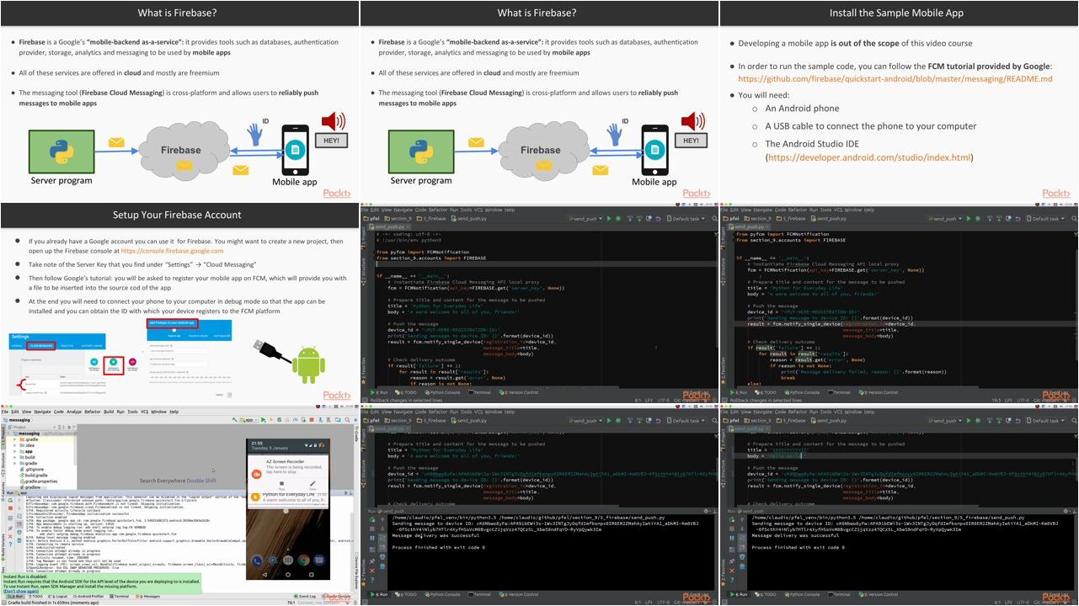
Task: Click the green Rerun icon in Android Studio Run panel
Action: (10, 500)
